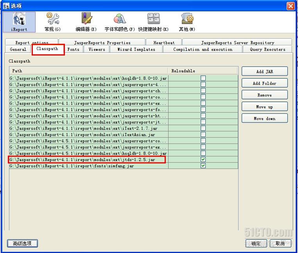Click the iReport icon in the title bar

[6, 6]
